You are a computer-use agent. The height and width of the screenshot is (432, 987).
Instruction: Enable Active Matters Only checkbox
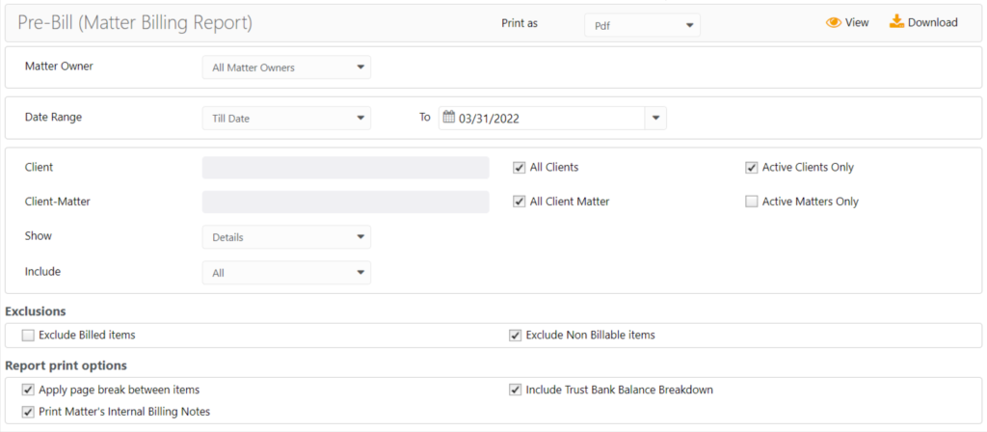pyautogui.click(x=752, y=202)
